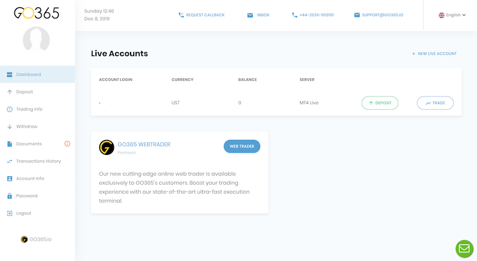Image resolution: width=477 pixels, height=261 pixels.
Task: Click the Sunday 12:46 date text
Action: pyautogui.click(x=99, y=11)
